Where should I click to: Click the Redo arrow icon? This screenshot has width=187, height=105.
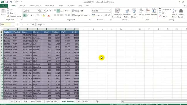point(16,2)
